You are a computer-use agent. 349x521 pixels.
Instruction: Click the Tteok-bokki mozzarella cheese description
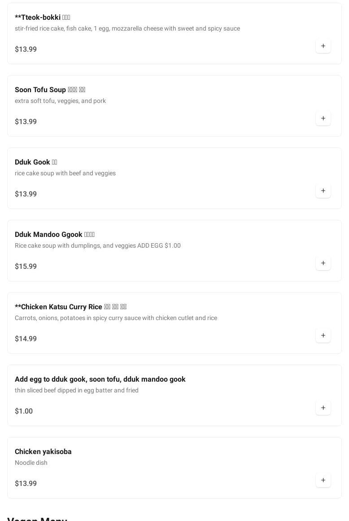tap(127, 28)
